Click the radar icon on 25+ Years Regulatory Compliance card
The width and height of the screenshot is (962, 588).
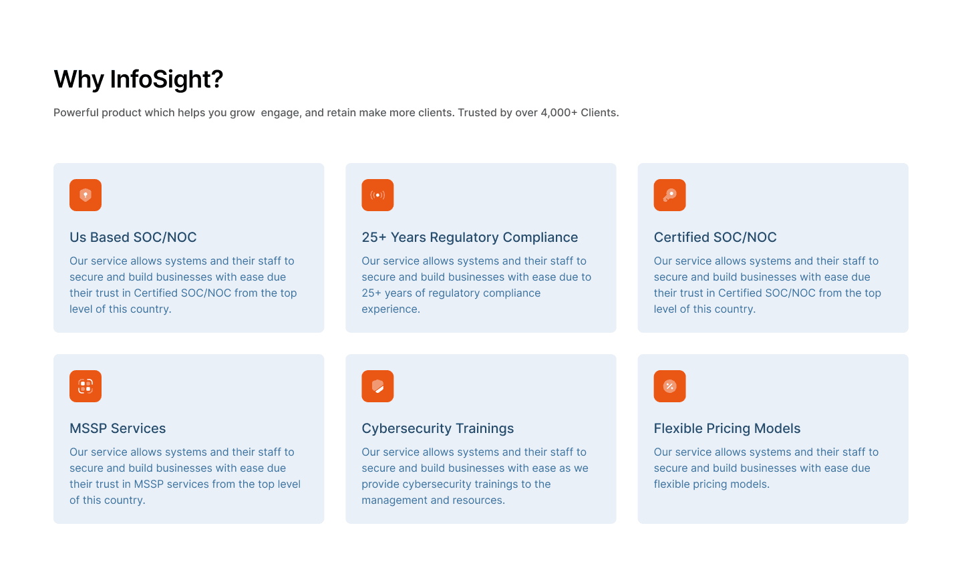pos(377,194)
